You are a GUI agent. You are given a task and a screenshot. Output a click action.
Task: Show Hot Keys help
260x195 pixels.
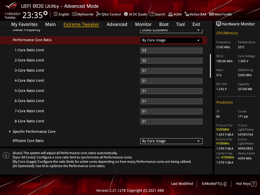246,184
